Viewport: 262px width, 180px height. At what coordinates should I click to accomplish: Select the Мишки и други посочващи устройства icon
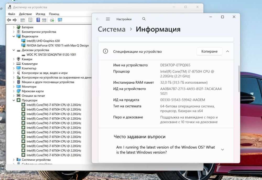(x=19, y=82)
